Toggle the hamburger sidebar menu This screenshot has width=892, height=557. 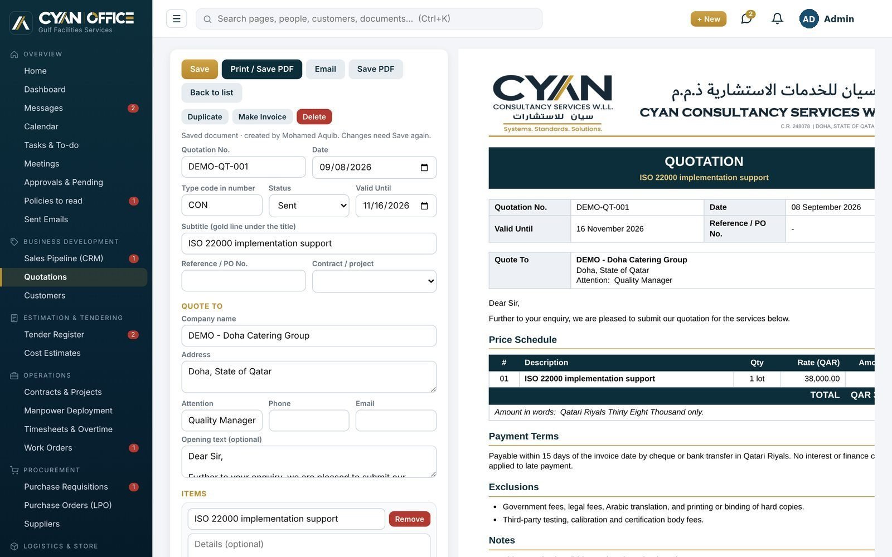[x=176, y=19]
